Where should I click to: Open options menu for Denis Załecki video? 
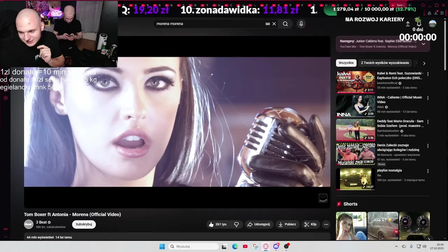click(x=428, y=146)
